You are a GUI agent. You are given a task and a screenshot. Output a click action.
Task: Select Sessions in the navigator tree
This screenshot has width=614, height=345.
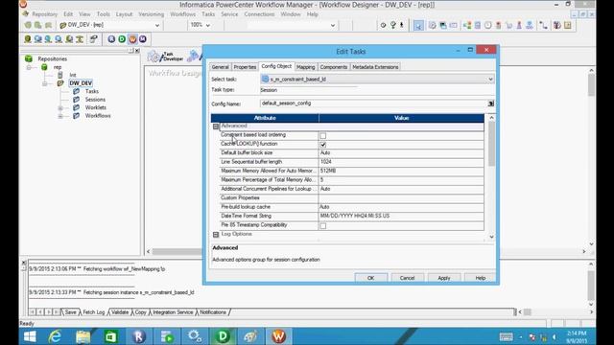point(95,100)
